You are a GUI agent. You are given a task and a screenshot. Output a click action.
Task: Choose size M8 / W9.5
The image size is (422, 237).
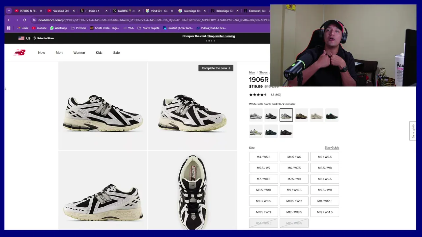(325, 179)
